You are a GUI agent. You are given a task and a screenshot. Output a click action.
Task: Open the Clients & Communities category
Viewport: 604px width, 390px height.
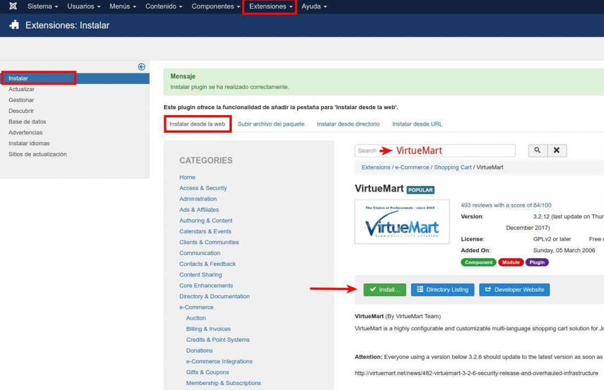click(209, 242)
